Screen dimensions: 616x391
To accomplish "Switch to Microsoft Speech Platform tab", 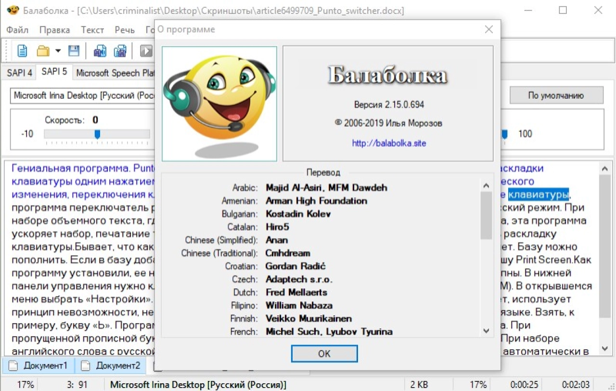I will (114, 73).
